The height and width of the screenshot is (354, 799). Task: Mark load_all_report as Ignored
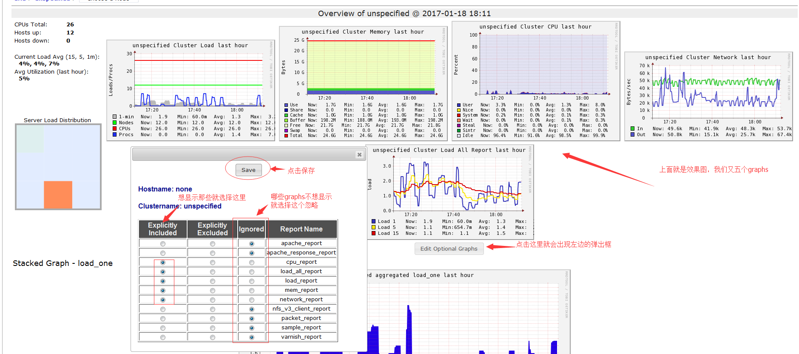(x=252, y=272)
